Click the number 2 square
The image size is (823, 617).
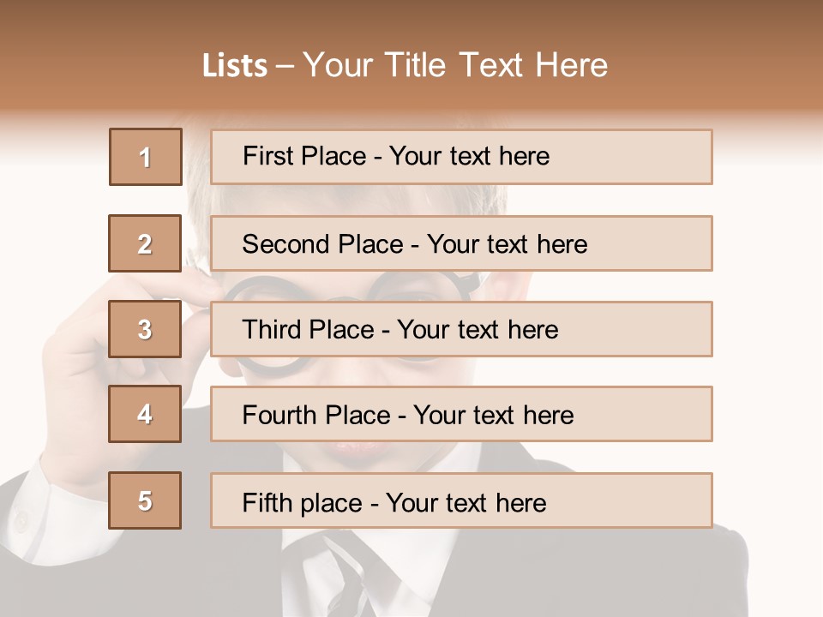(145, 243)
